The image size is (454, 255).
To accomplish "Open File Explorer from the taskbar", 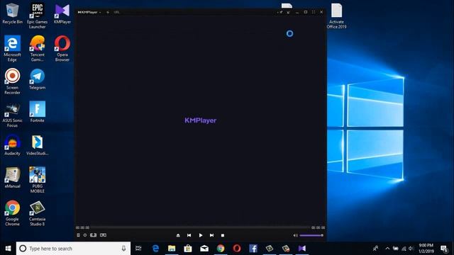I will tap(172, 249).
